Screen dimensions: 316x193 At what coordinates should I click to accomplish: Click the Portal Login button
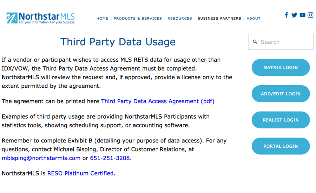point(281,146)
